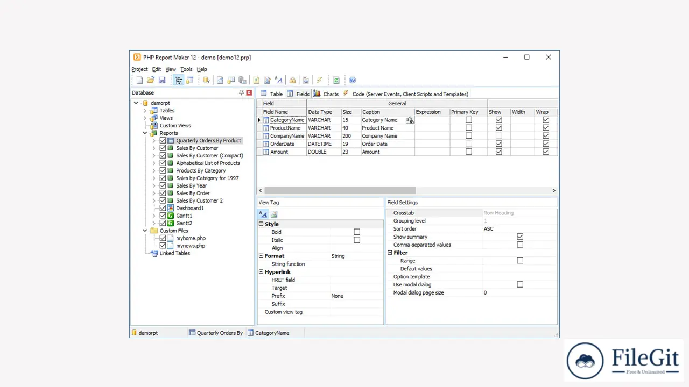Collapse the Style property group

(261, 224)
